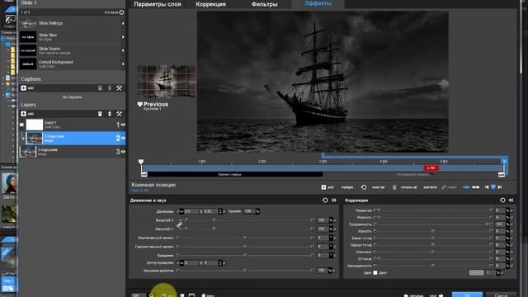Click the match keyframe link icon
The width and height of the screenshot is (528, 297).
point(444,187)
